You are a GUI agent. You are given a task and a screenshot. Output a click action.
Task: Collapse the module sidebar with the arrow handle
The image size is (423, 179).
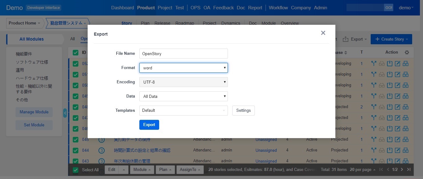(65, 113)
